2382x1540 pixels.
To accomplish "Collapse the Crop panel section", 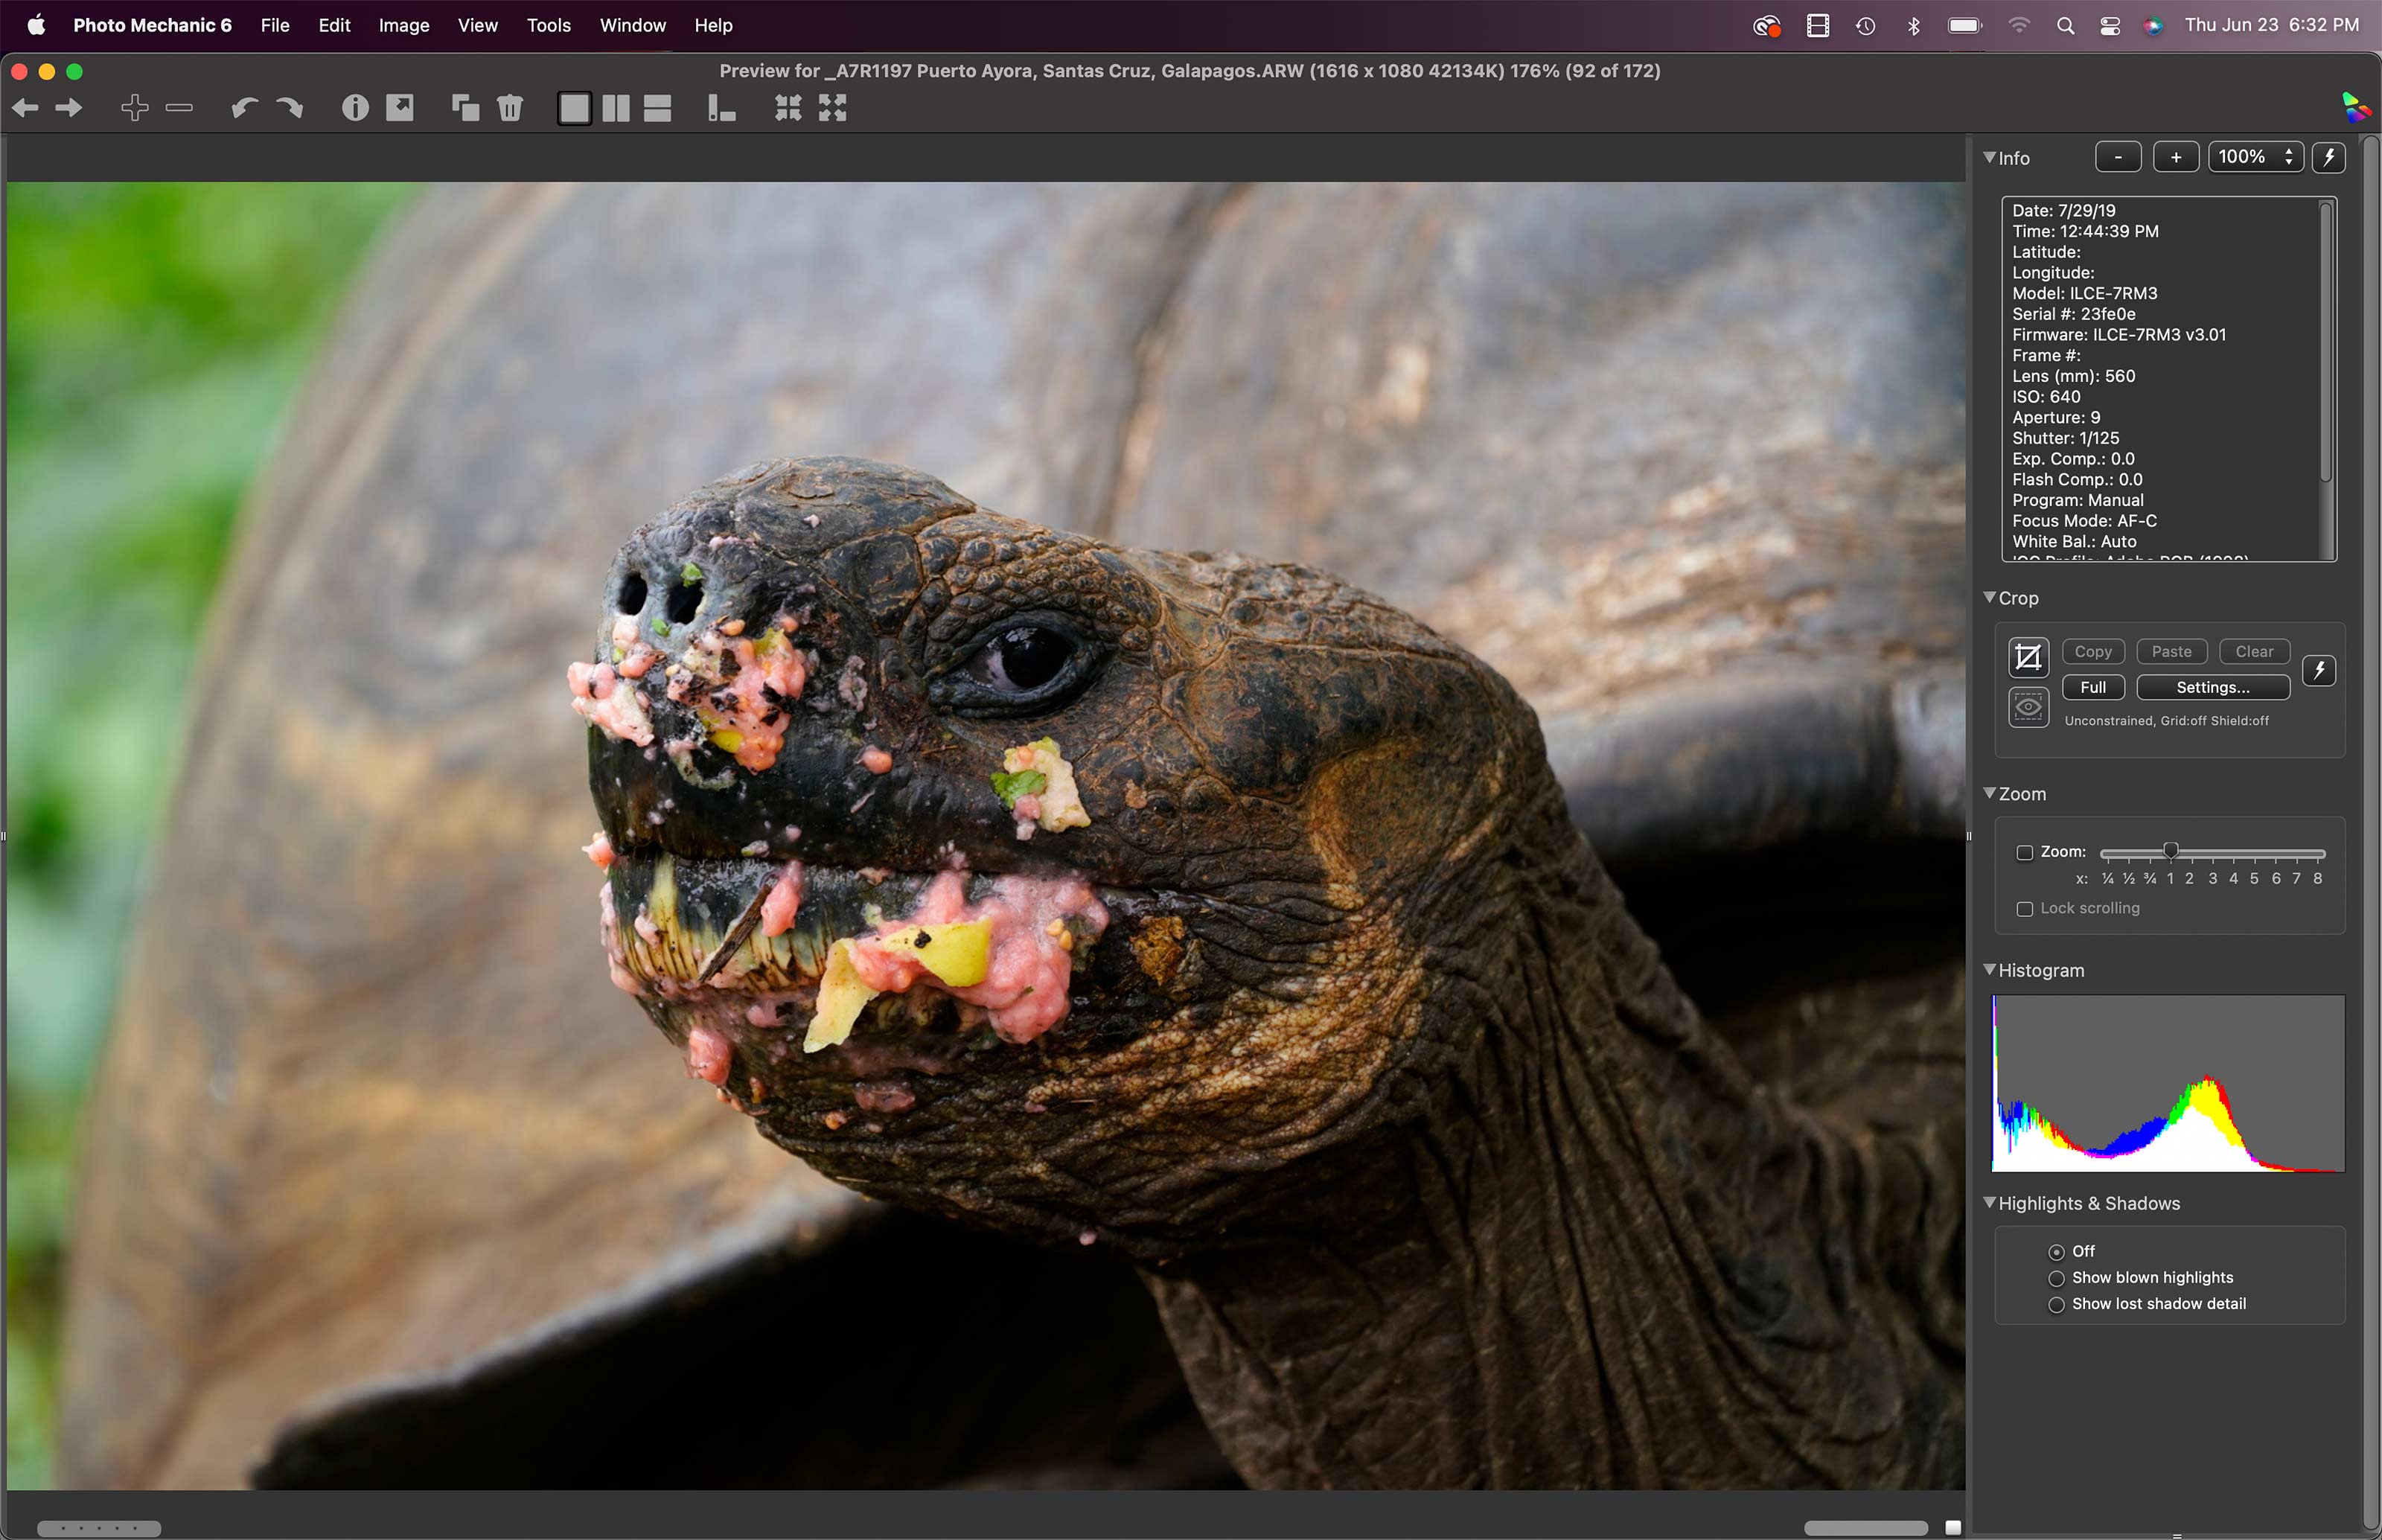I will (1990, 597).
